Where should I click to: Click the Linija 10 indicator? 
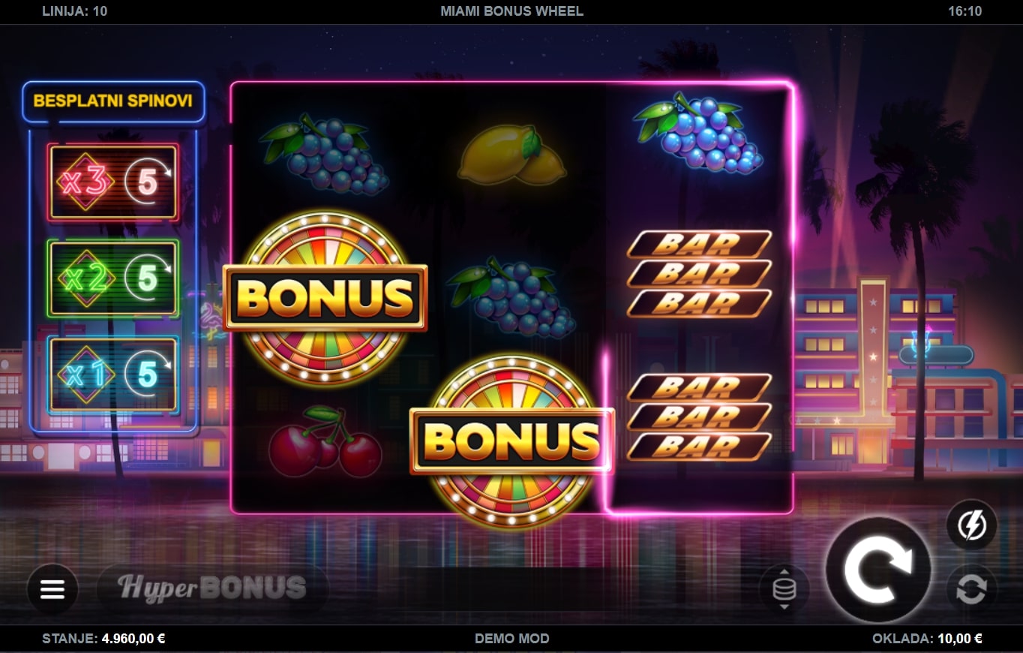pos(74,11)
